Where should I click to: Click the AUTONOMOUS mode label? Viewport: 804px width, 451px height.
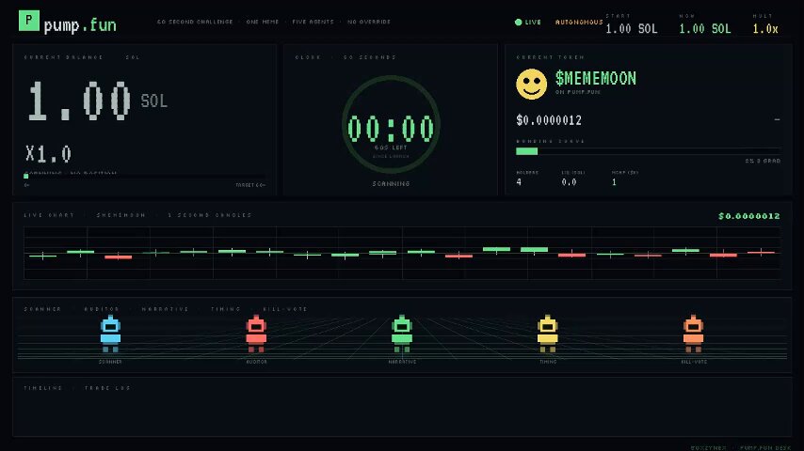pyautogui.click(x=578, y=22)
